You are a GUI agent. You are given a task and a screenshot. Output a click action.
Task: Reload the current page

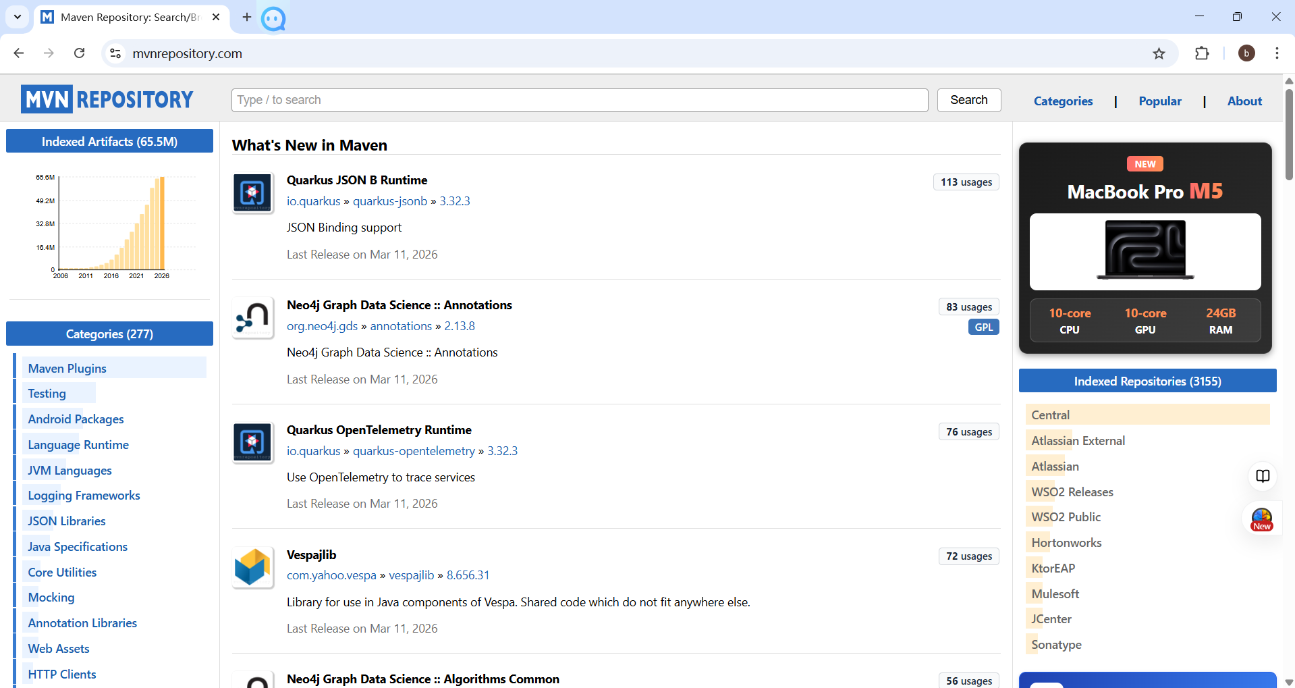tap(79, 53)
